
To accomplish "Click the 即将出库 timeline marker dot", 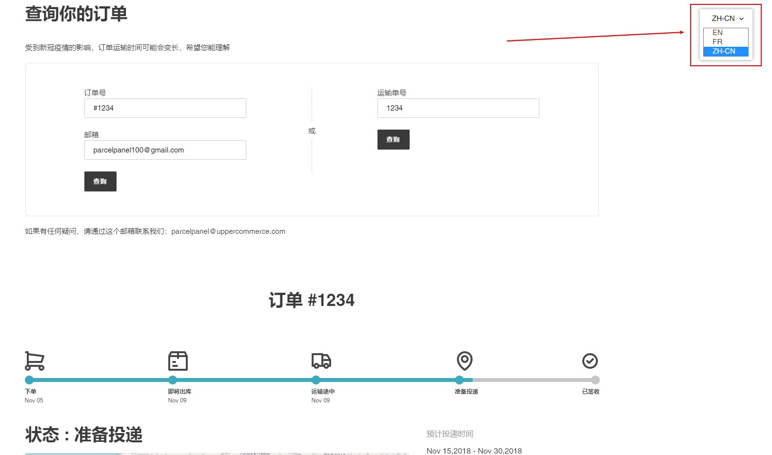I will [x=173, y=380].
